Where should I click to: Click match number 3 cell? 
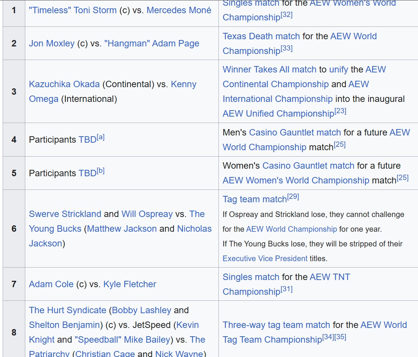click(14, 91)
